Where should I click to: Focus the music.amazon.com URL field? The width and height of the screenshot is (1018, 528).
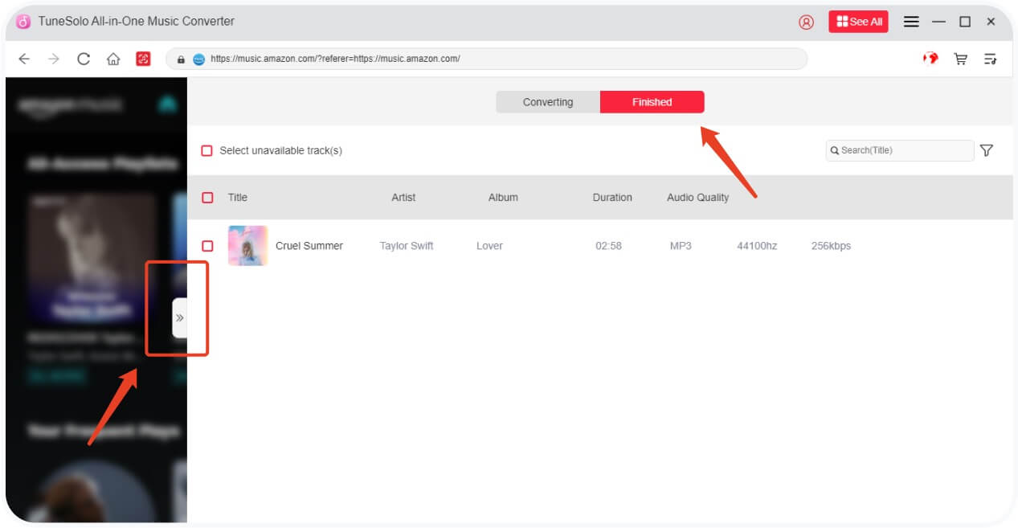coord(486,59)
